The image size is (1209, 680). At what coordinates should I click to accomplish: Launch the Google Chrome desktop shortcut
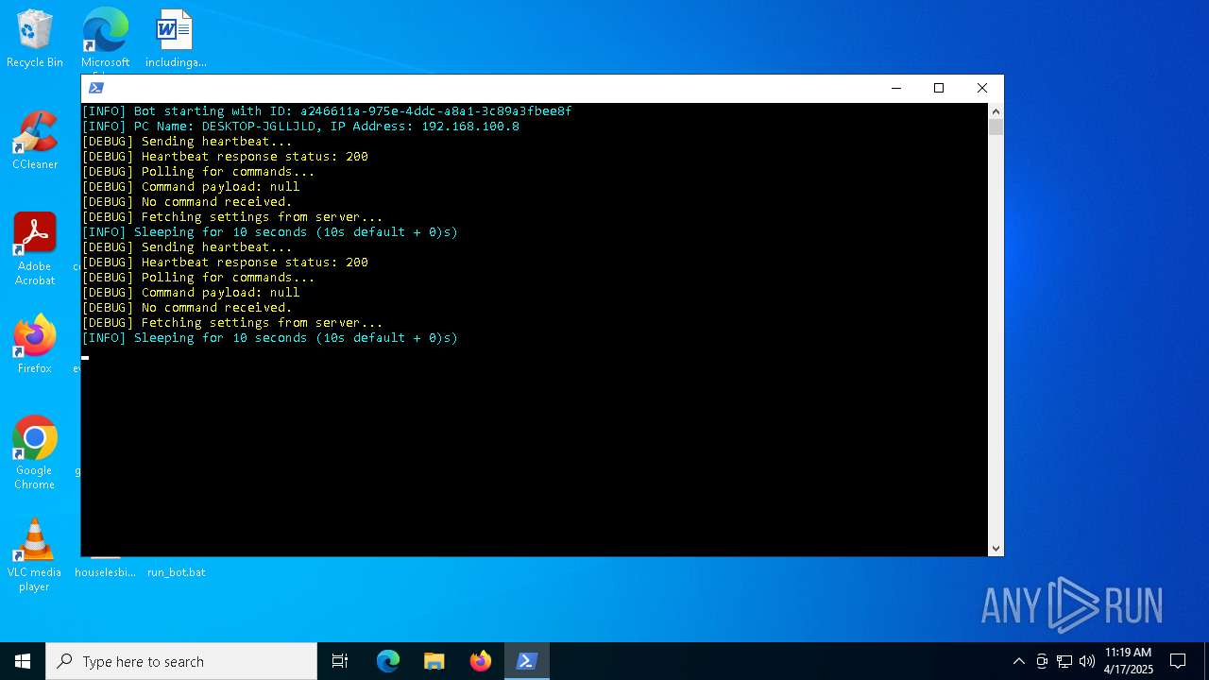pyautogui.click(x=35, y=453)
